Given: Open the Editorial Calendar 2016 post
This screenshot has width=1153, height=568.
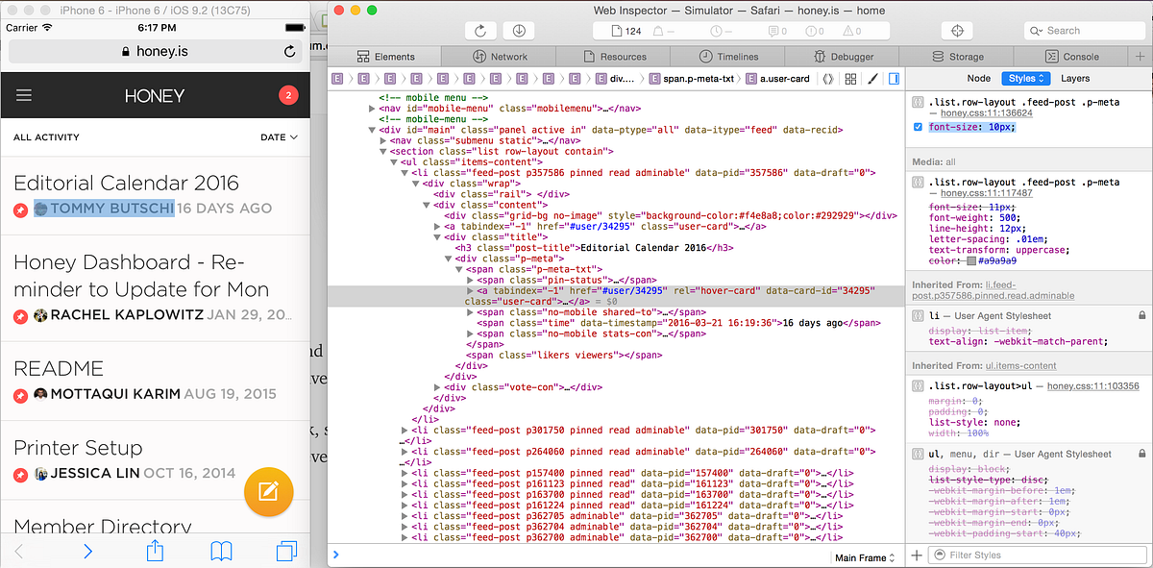Looking at the screenshot, I should coord(126,183).
